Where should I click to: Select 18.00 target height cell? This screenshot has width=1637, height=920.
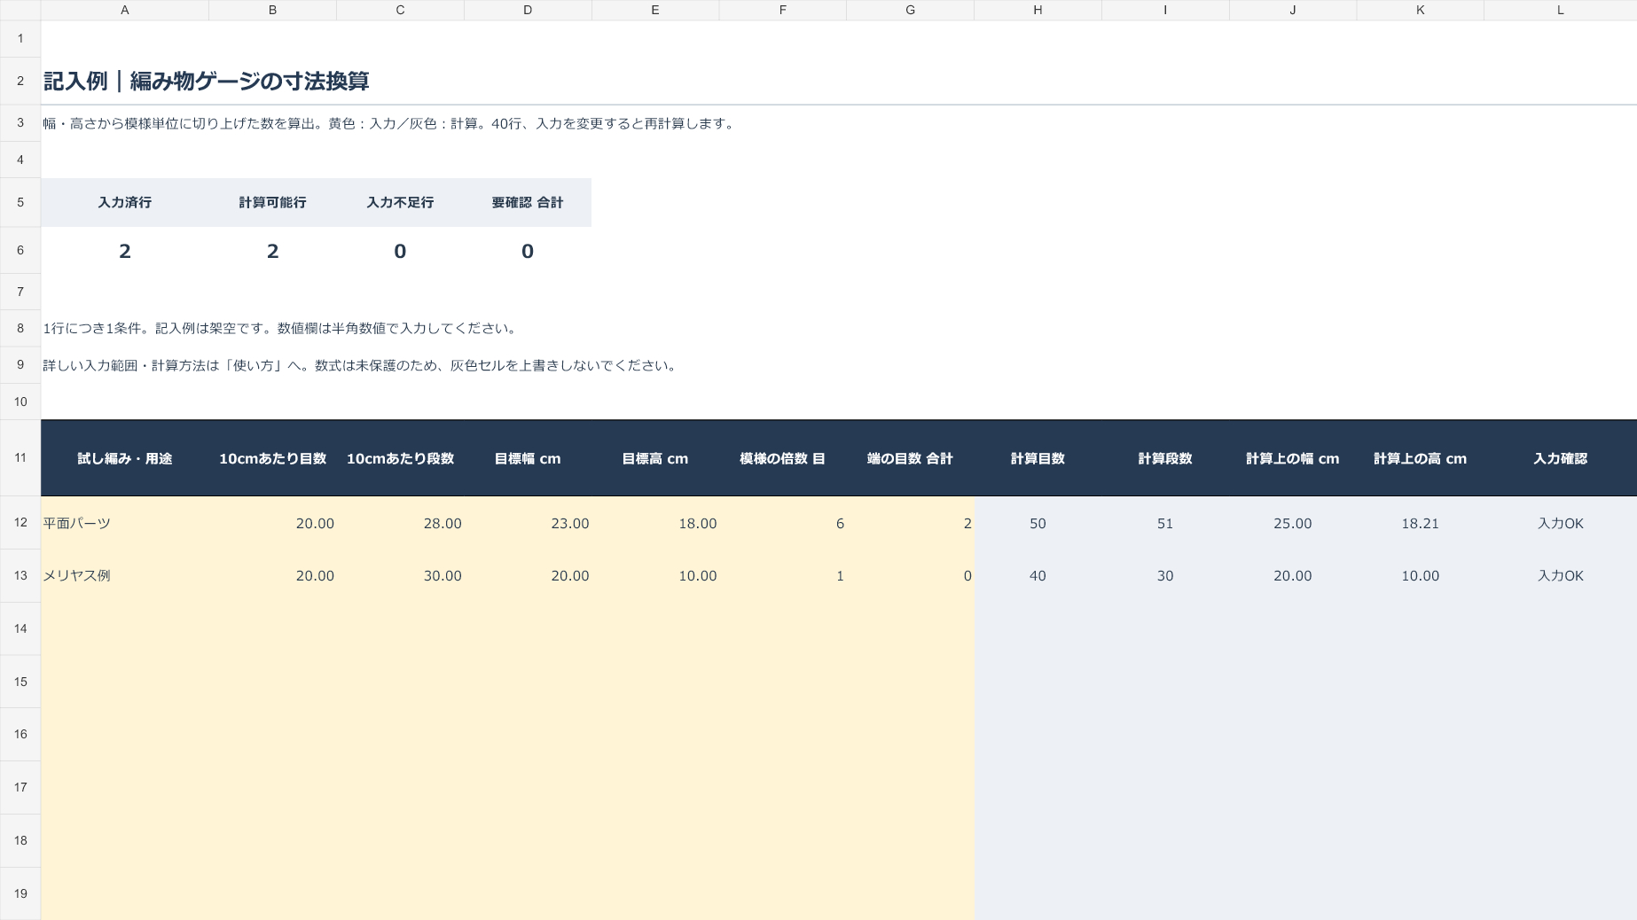655,523
